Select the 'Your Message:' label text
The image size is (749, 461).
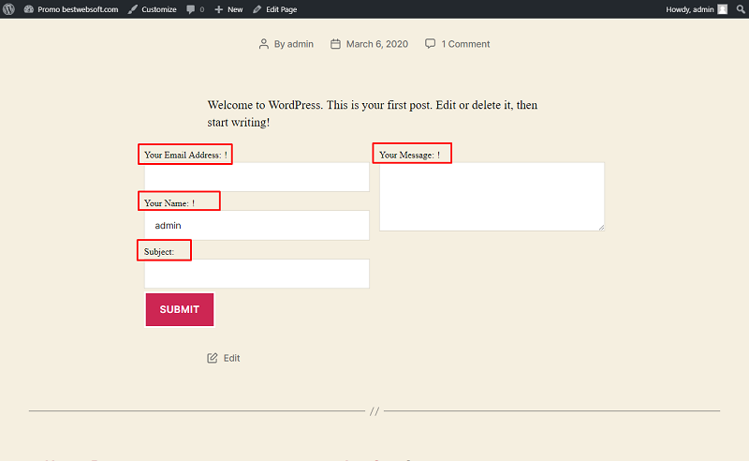(406, 155)
